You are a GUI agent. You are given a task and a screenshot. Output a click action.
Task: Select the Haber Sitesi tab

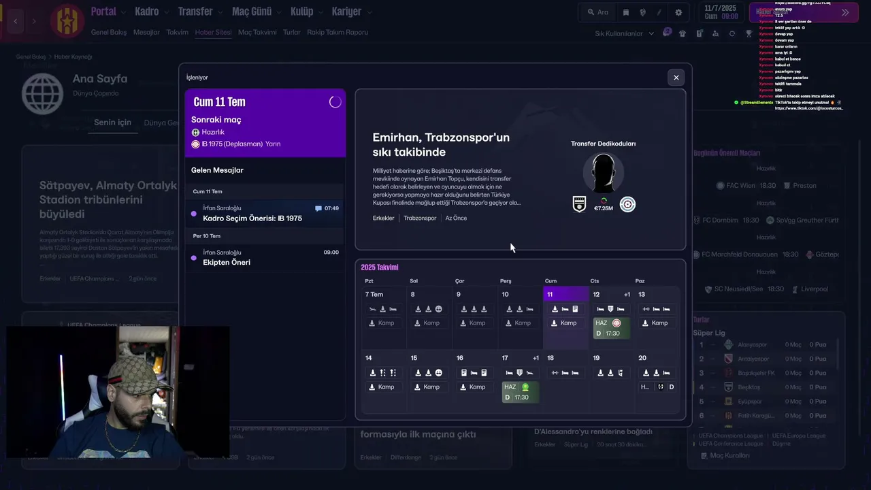213,32
